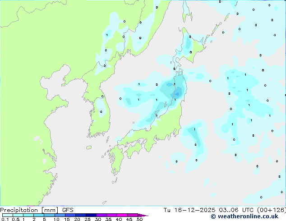Viewport: 286px width, 221px height.
Task: Choose the 45–50 mm legend swatch
Action: click(x=133, y=215)
